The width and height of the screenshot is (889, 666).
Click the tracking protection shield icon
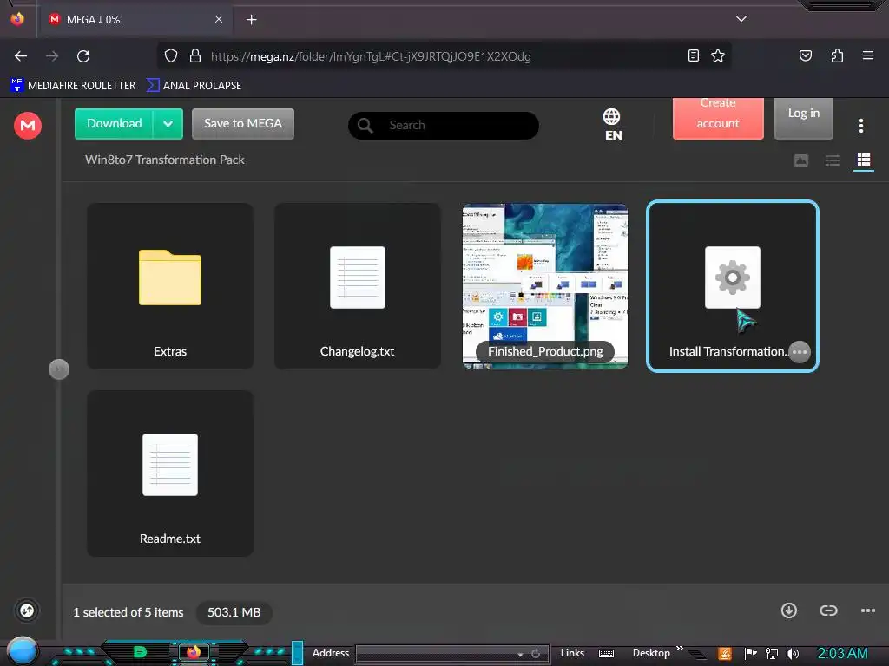click(171, 55)
